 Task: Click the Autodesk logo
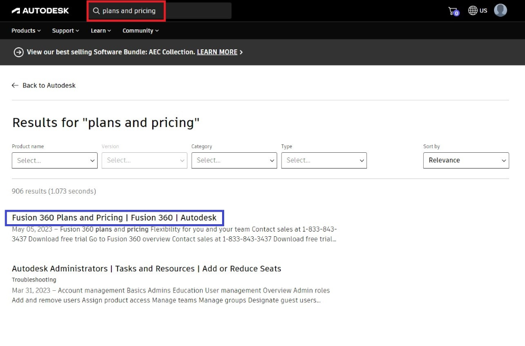point(40,11)
